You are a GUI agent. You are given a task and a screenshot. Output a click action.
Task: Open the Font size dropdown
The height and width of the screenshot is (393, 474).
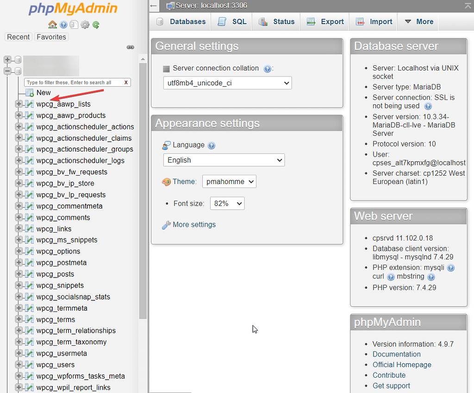pos(227,203)
